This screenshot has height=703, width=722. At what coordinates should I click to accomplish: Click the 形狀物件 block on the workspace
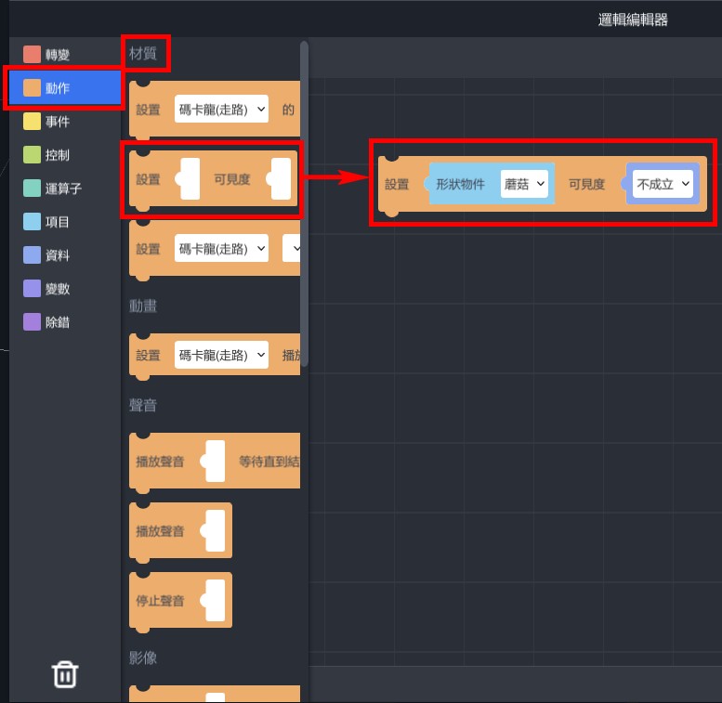(x=461, y=184)
